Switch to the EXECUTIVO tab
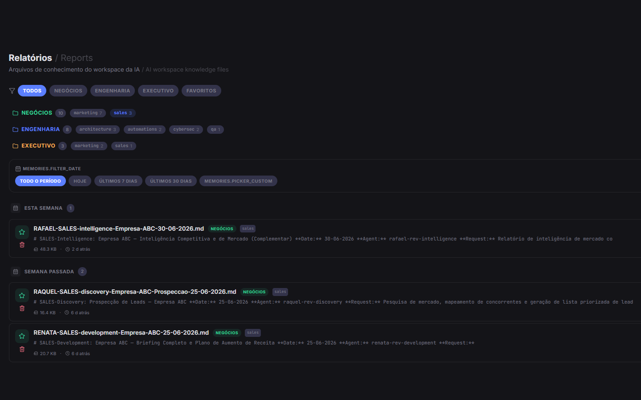Image resolution: width=641 pixels, height=400 pixels. pyautogui.click(x=158, y=91)
